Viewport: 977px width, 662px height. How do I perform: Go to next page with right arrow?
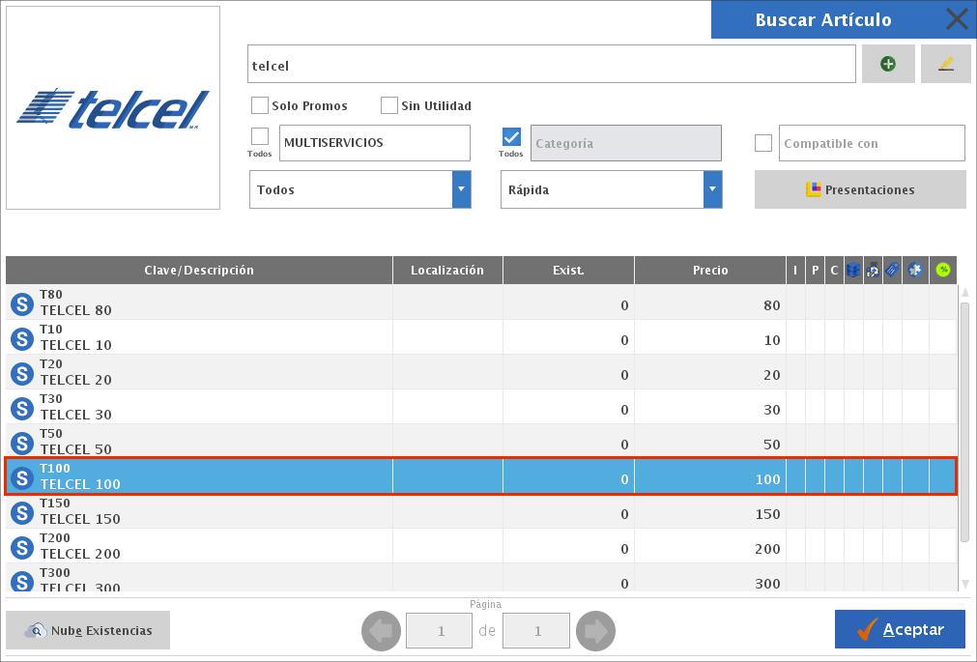(x=595, y=631)
